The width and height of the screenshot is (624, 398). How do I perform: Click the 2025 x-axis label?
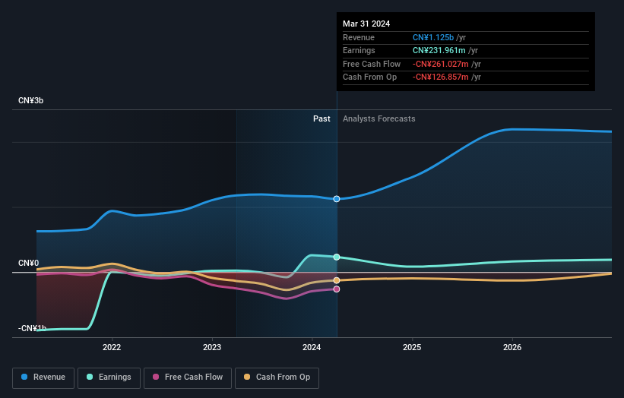pos(412,347)
